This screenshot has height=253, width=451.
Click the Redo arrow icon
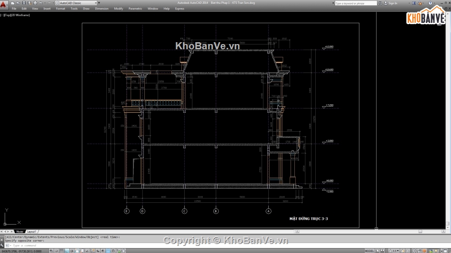(x=49, y=3)
